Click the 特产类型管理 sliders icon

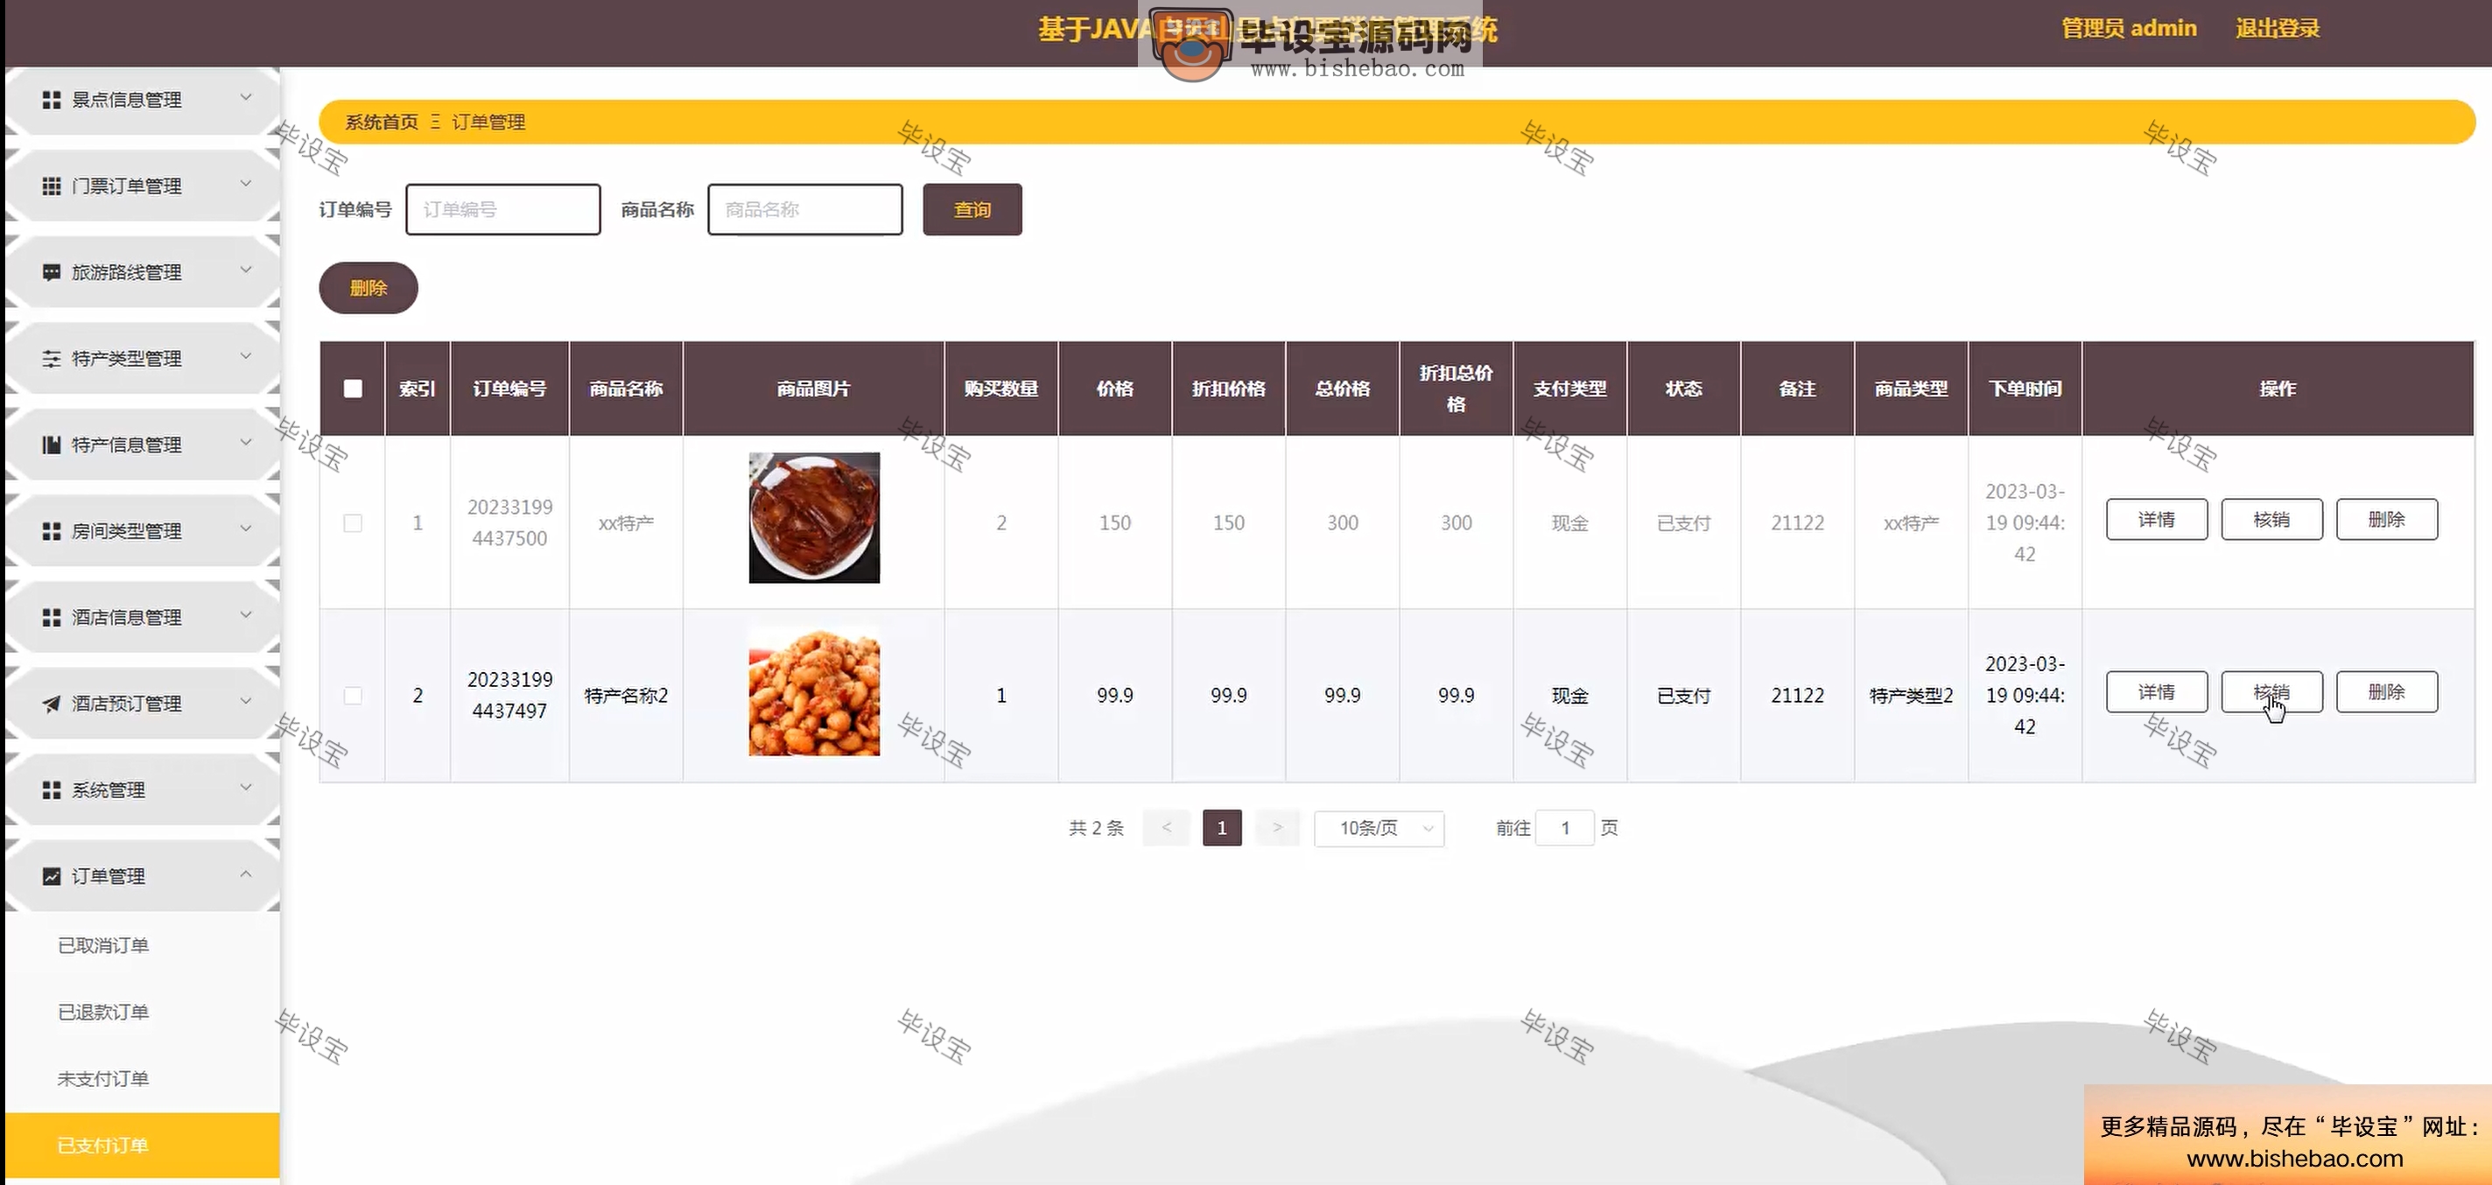click(x=52, y=358)
